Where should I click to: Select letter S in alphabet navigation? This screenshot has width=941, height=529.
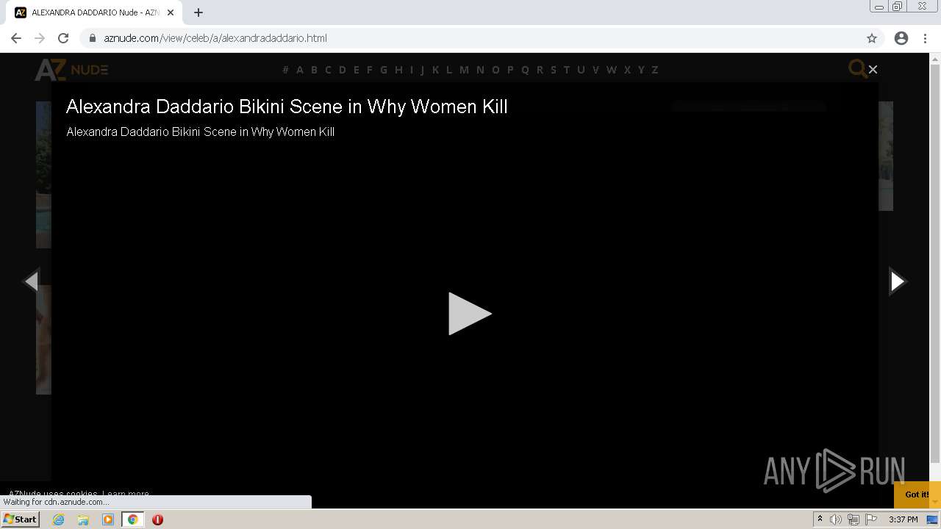(554, 70)
